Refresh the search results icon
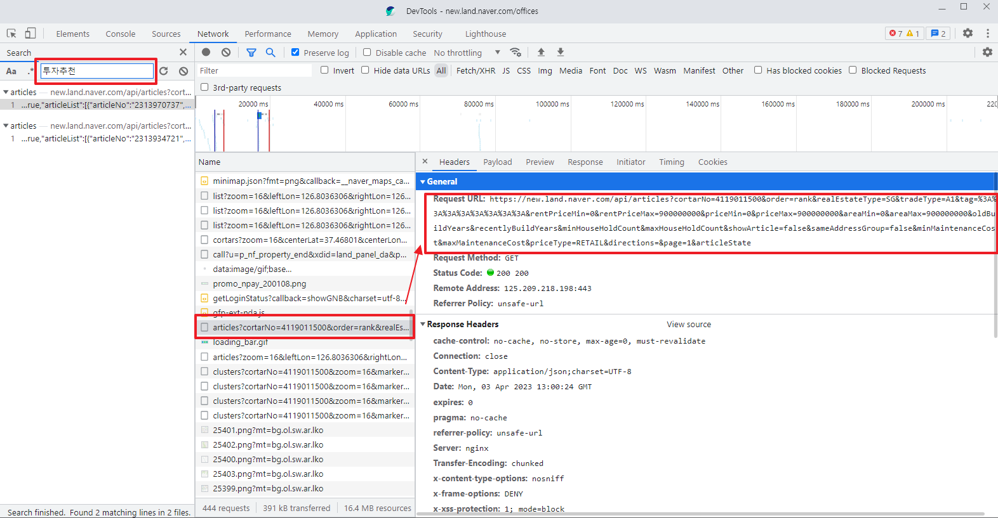Viewport: 998px width, 518px height. click(x=164, y=71)
